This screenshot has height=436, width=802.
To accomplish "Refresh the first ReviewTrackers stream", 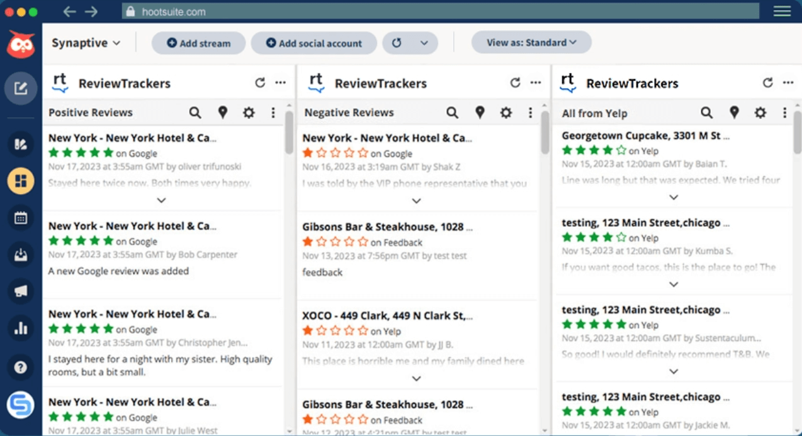I will coord(259,82).
